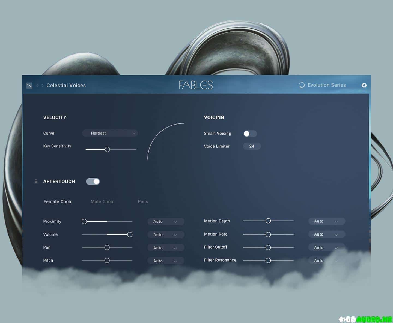Image resolution: width=393 pixels, height=323 pixels.
Task: Click the Motion Rate slider handle
Action: click(x=268, y=234)
